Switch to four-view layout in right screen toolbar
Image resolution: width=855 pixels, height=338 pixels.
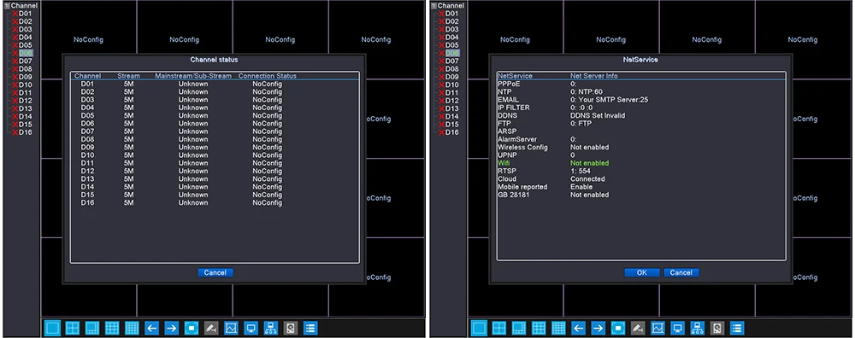point(499,329)
